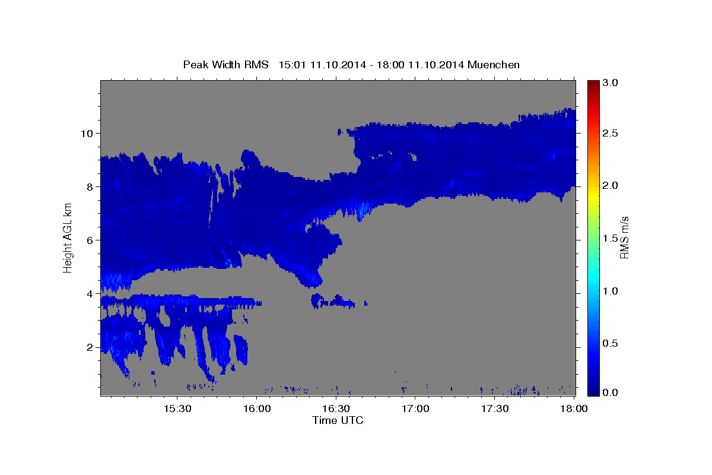Image resolution: width=712 pixels, height=475 pixels.
Task: Click the 17:30 time tick label
Action: point(494,409)
